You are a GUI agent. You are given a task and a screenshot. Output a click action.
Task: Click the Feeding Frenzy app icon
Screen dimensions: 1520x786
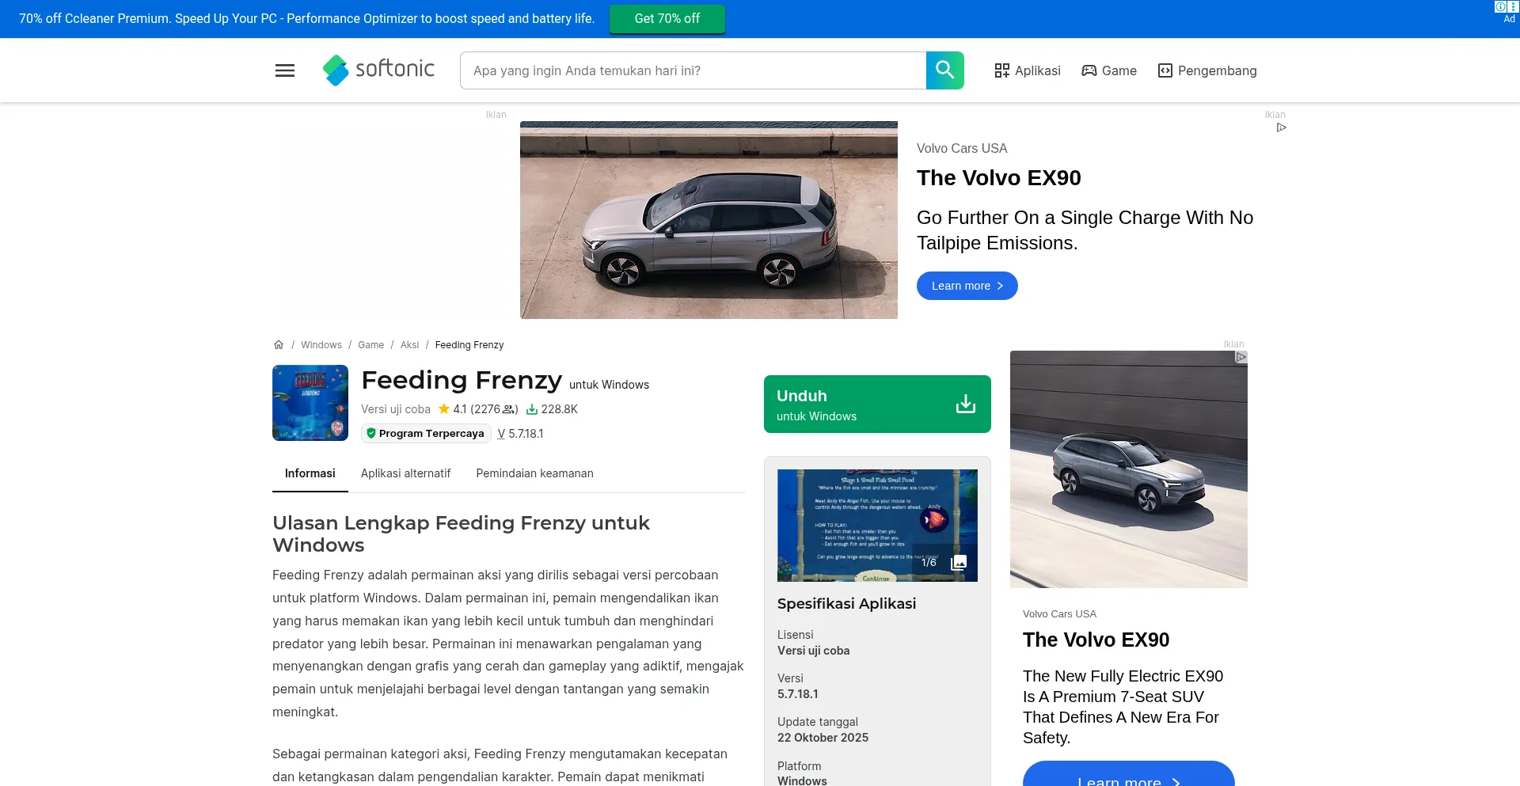coord(310,403)
